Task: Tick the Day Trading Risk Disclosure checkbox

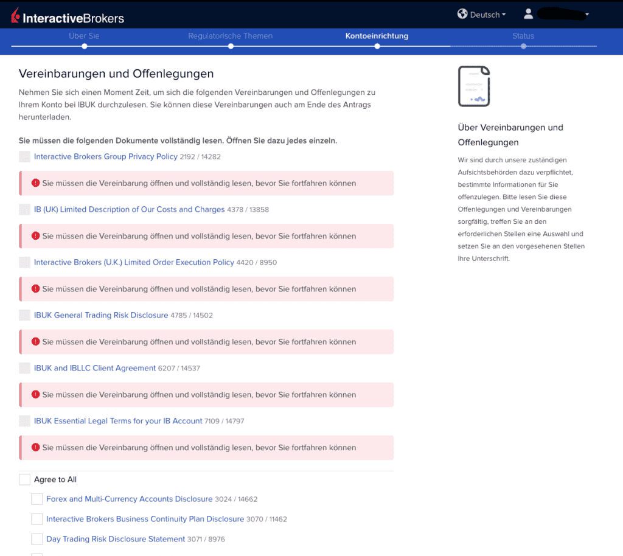Action: click(37, 539)
